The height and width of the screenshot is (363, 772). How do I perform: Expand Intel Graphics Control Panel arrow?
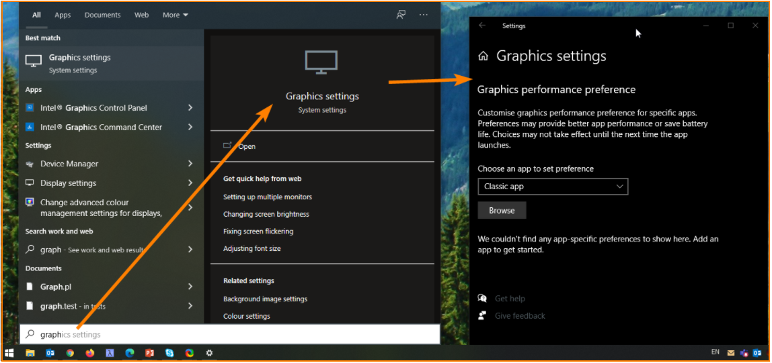[190, 107]
